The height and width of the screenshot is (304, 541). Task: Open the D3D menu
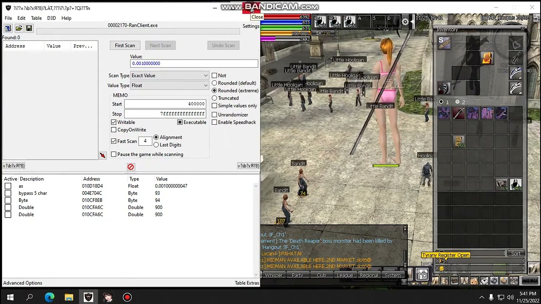pos(52,18)
